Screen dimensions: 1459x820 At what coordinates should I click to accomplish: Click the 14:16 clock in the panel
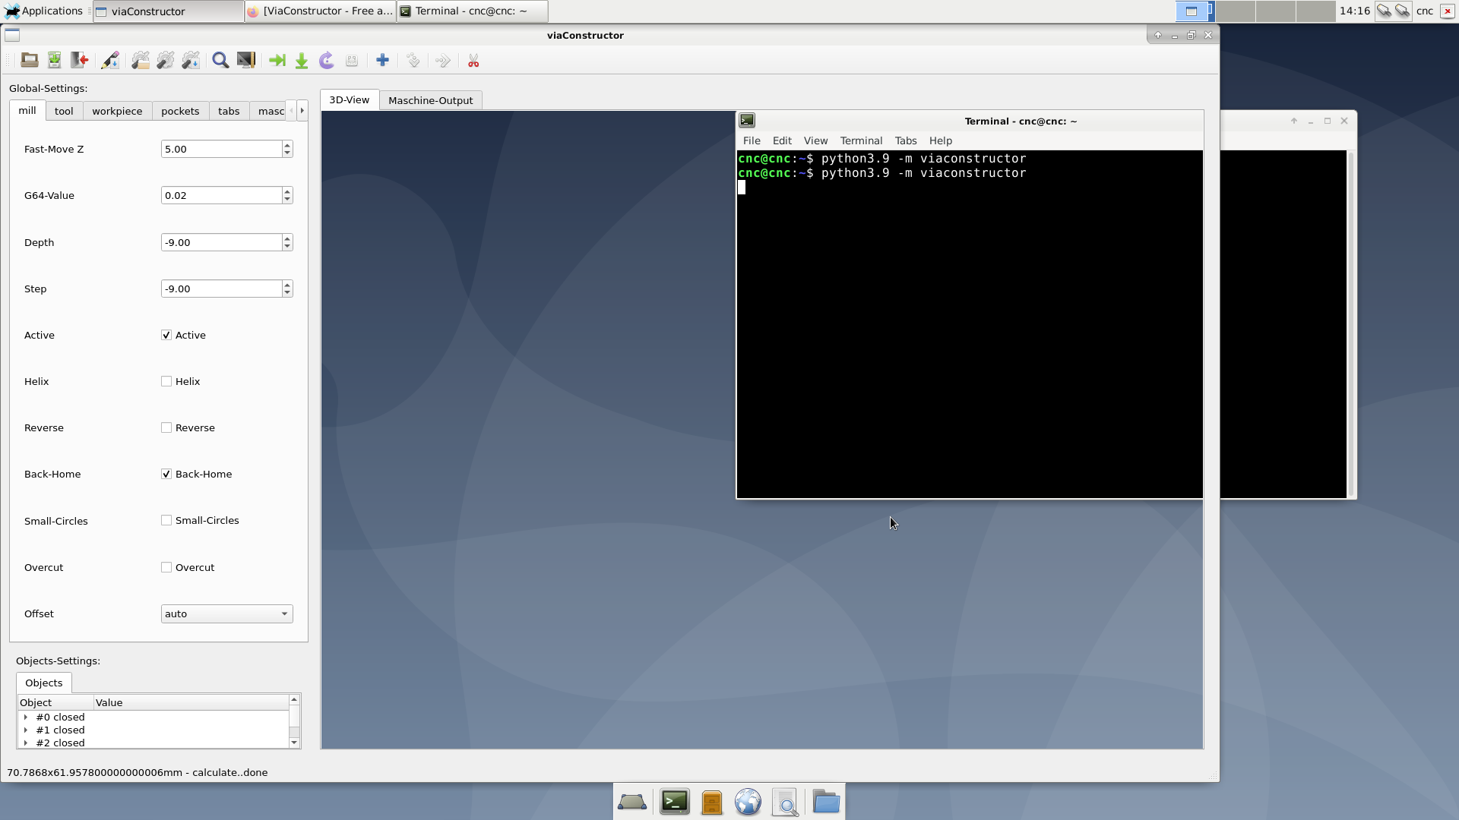[x=1354, y=11]
